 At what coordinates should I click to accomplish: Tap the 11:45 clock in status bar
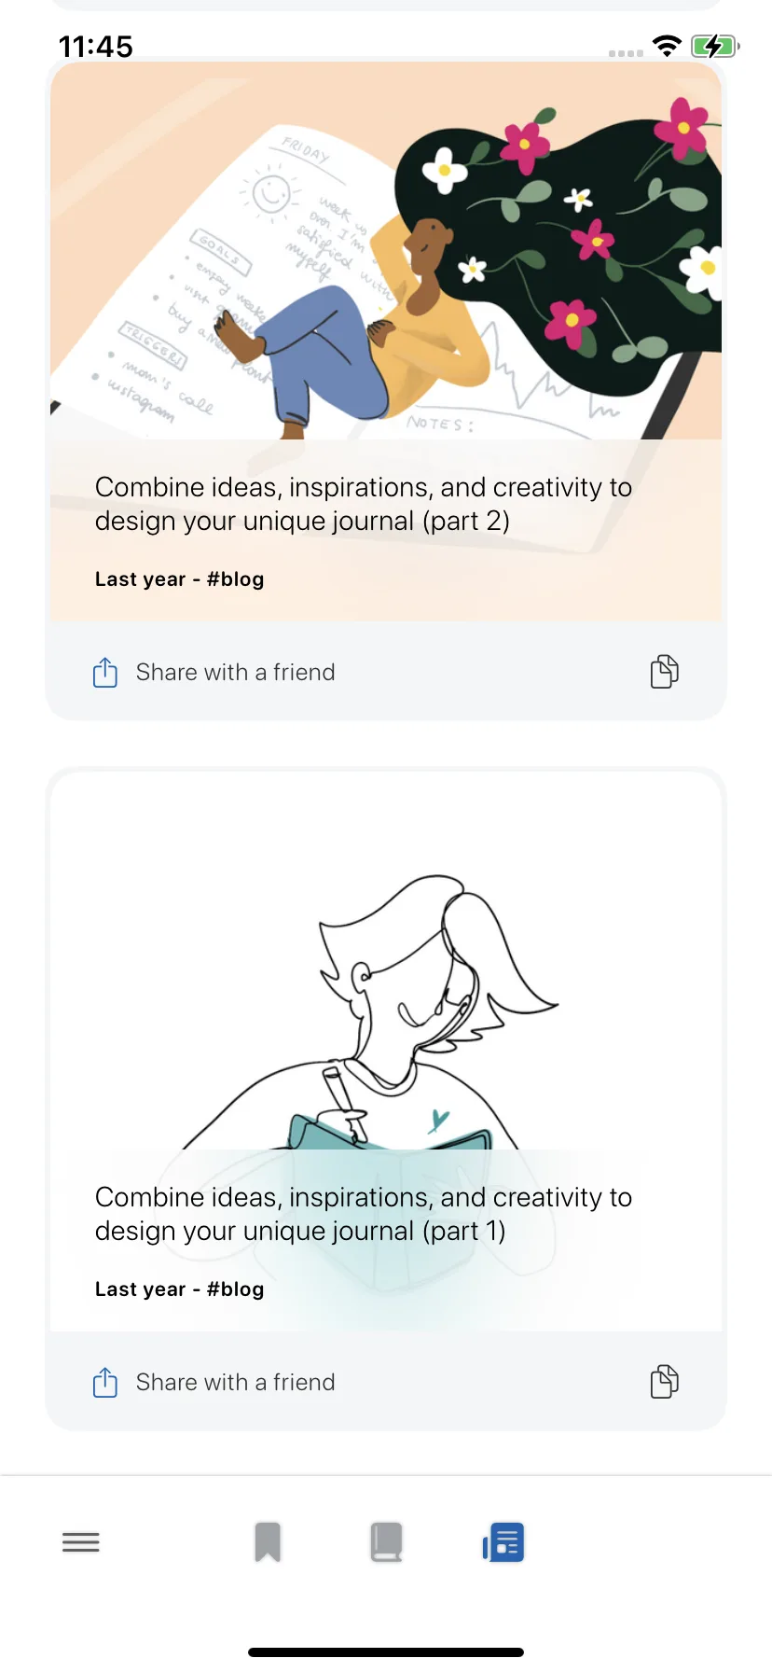point(96,46)
